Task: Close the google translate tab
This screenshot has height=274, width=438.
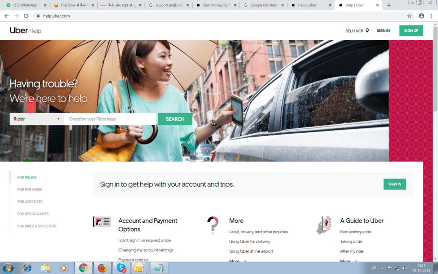Action: click(x=282, y=5)
